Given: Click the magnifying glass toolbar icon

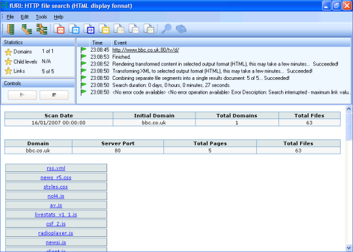Looking at the screenshot, I should (x=167, y=29).
